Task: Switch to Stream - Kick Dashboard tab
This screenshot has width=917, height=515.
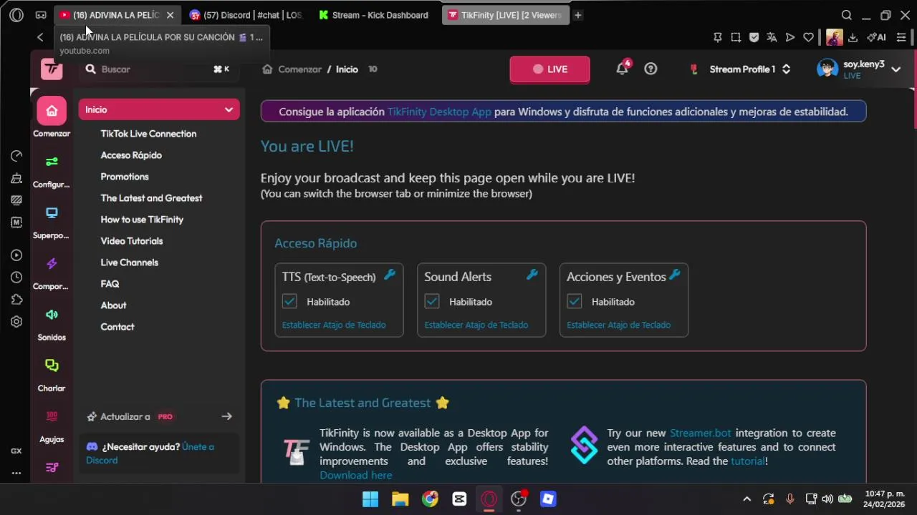Action: [374, 15]
